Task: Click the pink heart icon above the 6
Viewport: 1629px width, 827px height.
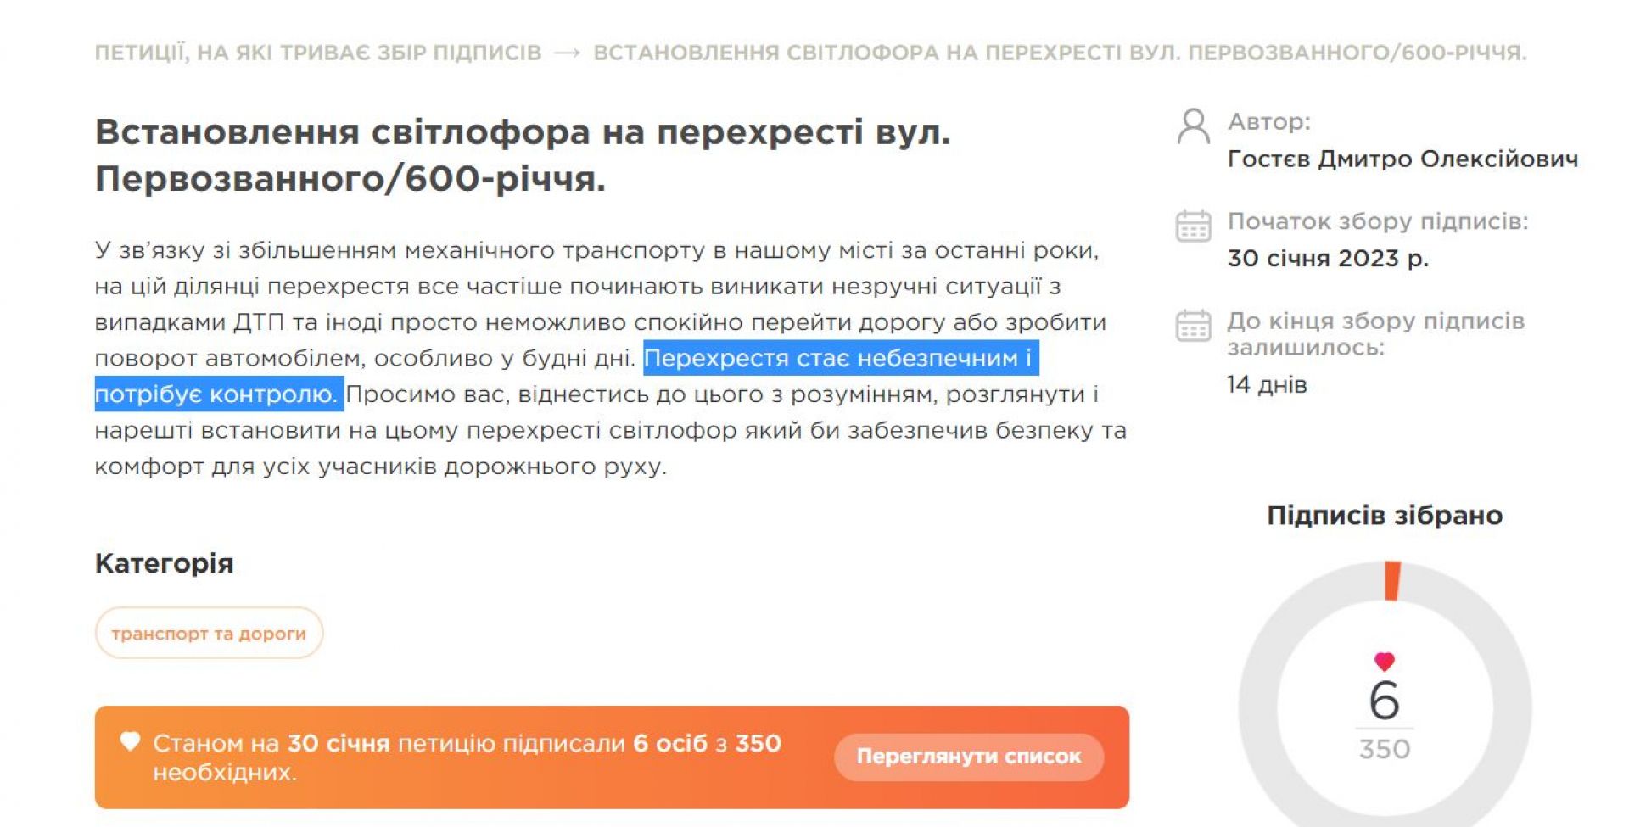Action: 1384,661
